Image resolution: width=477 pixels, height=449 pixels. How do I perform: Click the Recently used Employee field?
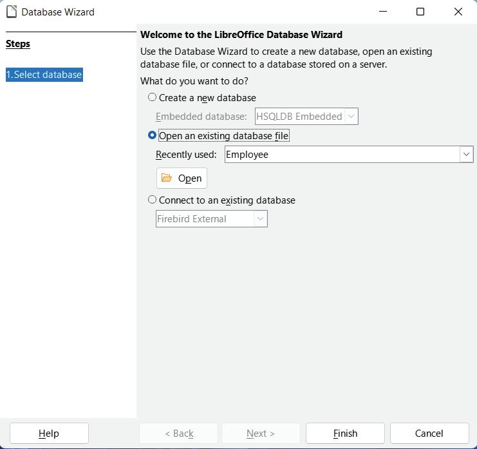point(341,155)
